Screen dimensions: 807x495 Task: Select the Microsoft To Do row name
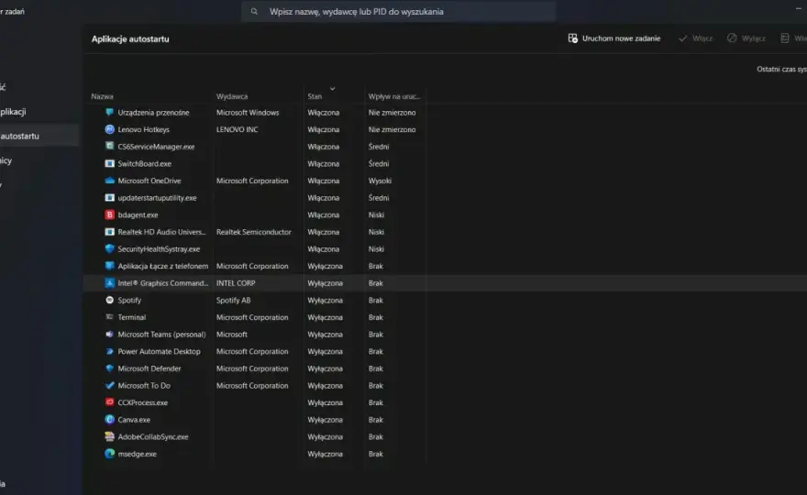144,385
